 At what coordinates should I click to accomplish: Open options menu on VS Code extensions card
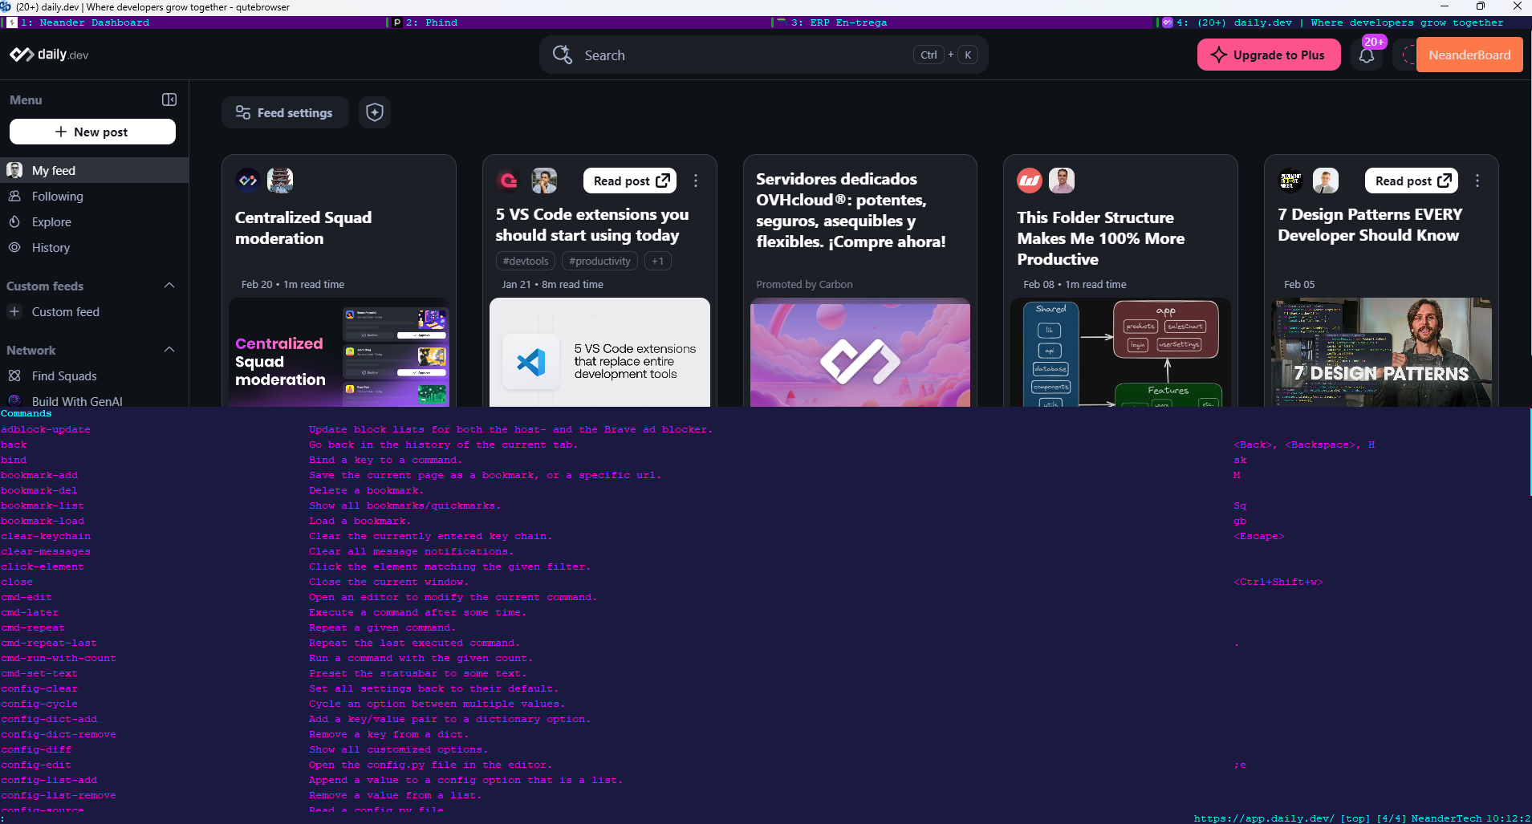point(696,181)
